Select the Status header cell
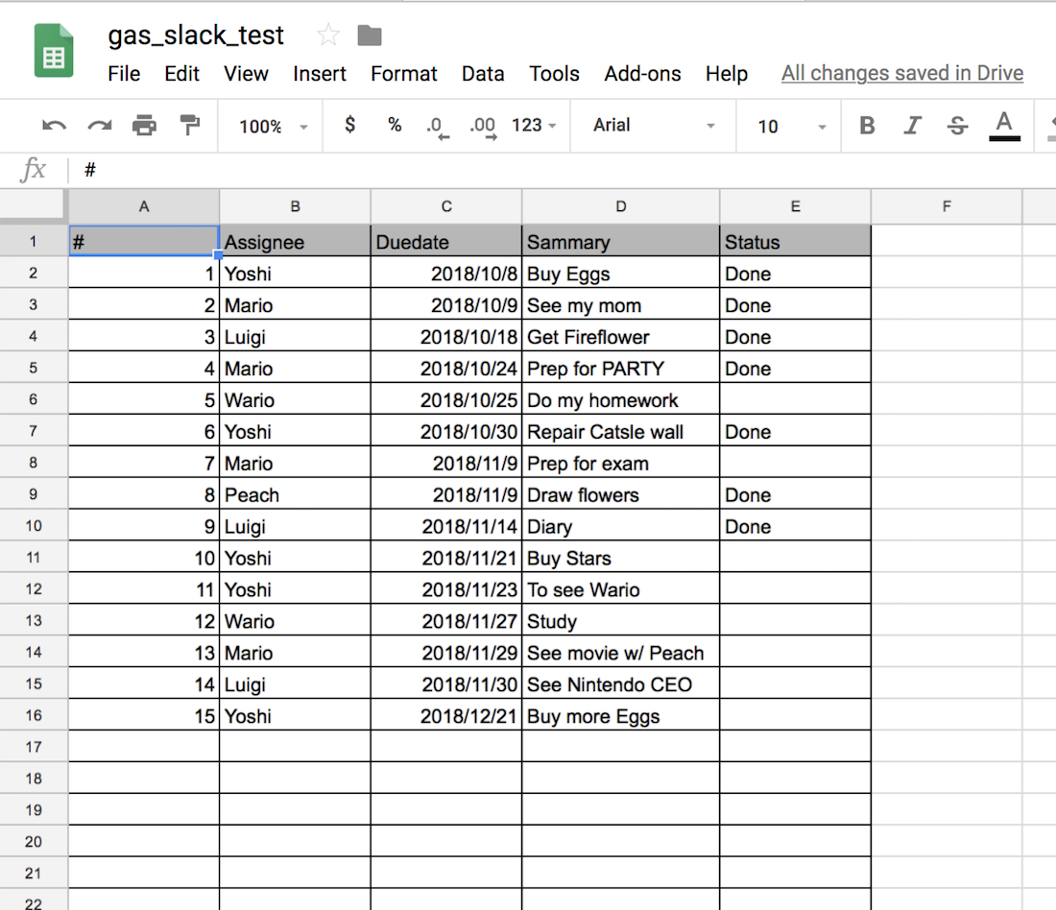 pyautogui.click(x=796, y=241)
